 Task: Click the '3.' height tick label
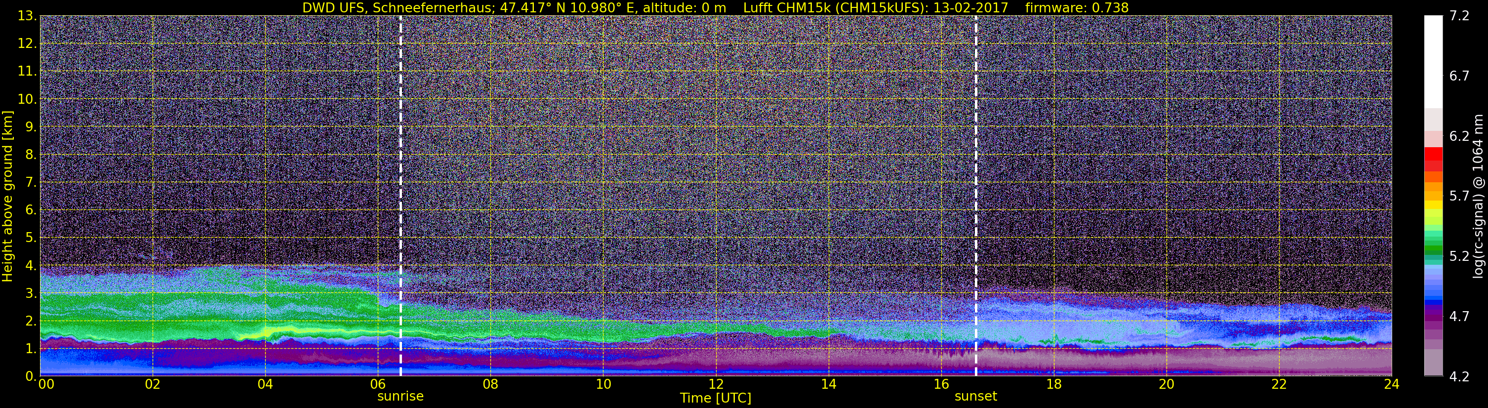pyautogui.click(x=30, y=293)
